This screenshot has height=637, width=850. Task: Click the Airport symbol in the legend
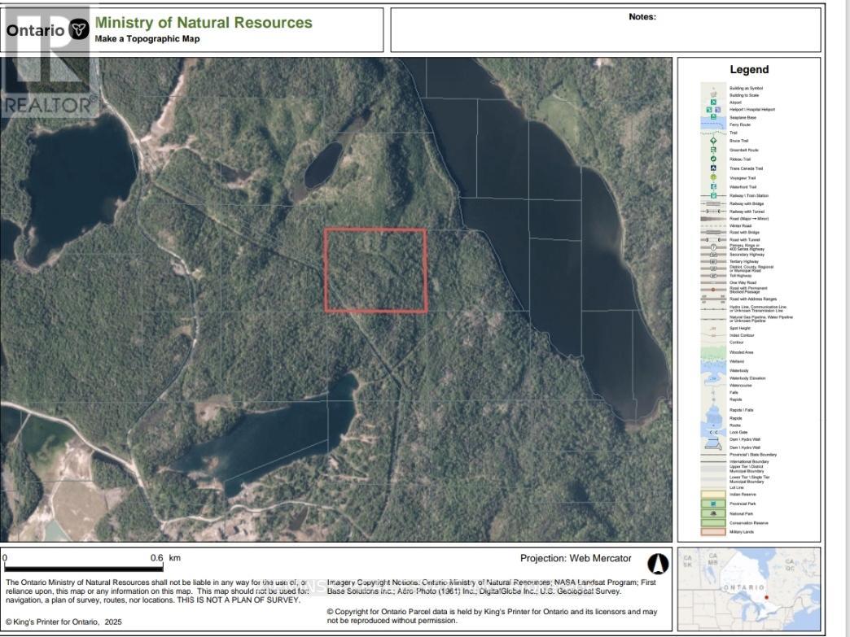[x=713, y=102]
